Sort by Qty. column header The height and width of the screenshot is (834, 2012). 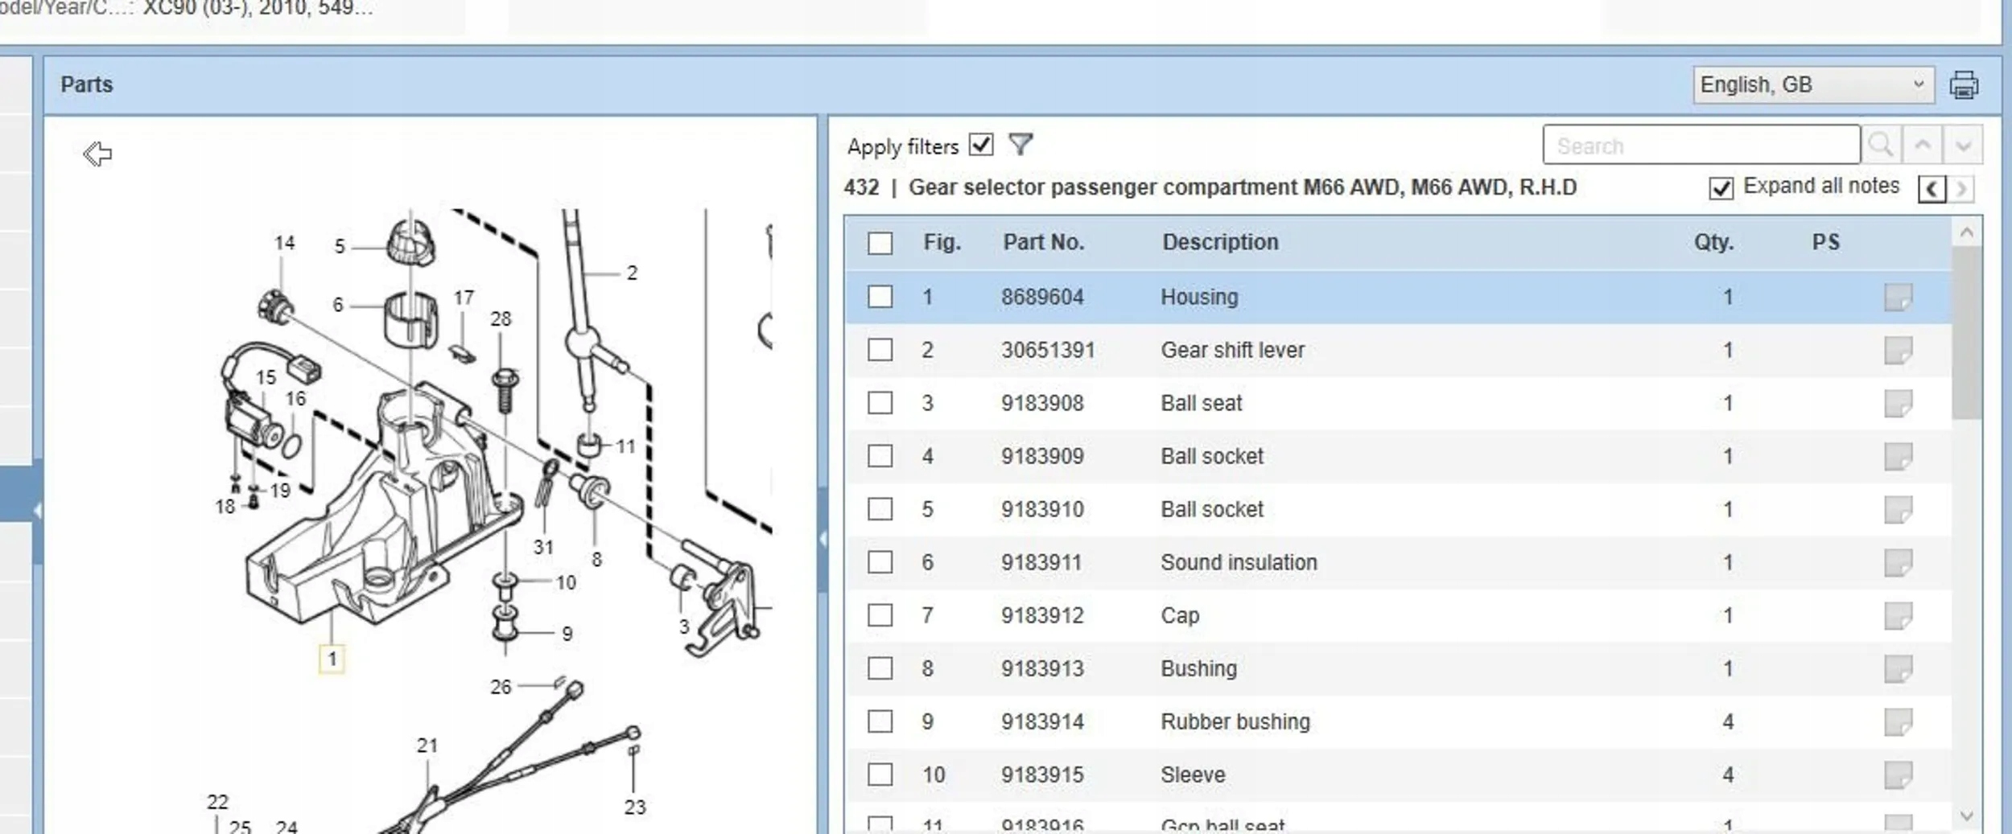[x=1713, y=242]
